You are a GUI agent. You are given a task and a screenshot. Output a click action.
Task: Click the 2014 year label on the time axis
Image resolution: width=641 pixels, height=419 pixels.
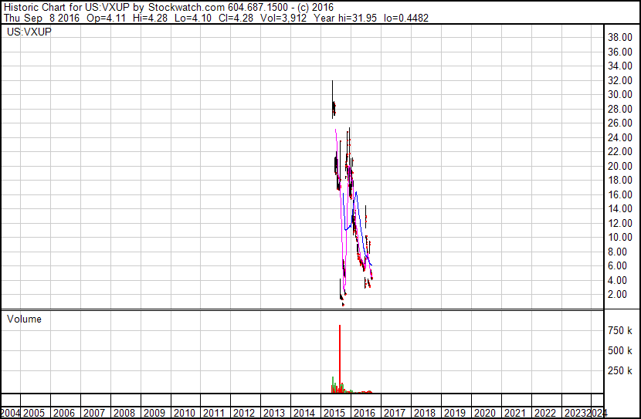(304, 414)
